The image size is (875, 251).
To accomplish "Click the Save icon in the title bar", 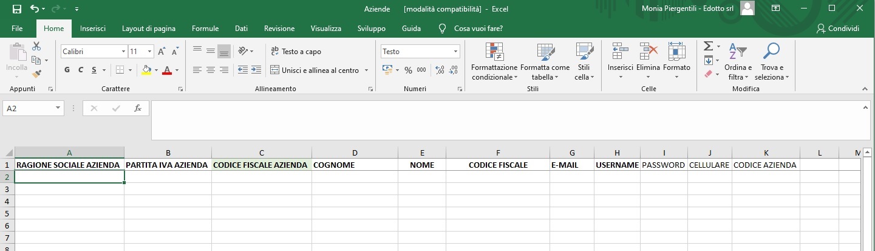I will (16, 9).
